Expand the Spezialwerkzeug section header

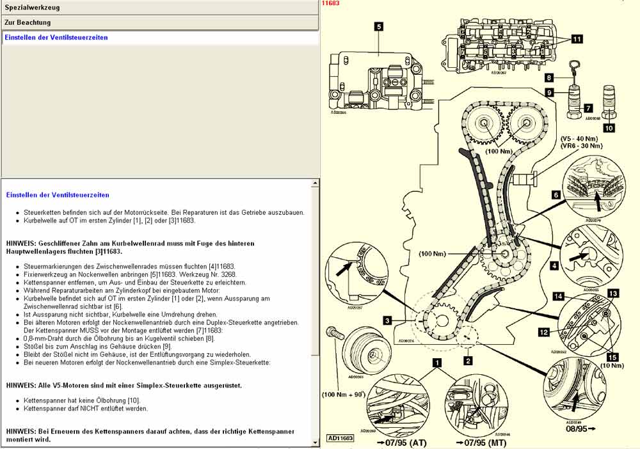pyautogui.click(x=159, y=8)
